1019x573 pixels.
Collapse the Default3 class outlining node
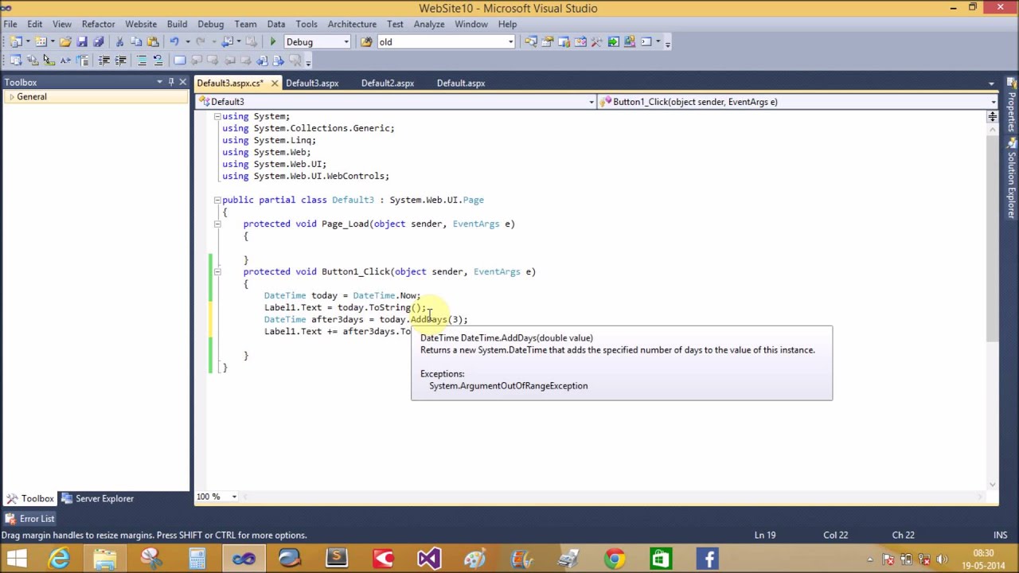217,200
